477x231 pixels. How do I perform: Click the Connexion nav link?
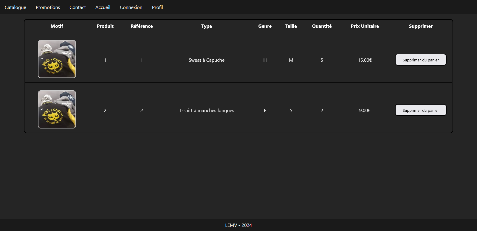(x=131, y=7)
